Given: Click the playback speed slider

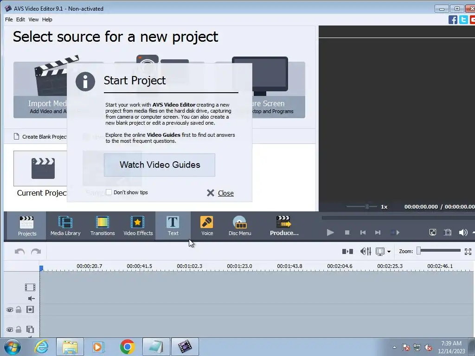Looking at the screenshot, I should tap(362, 206).
